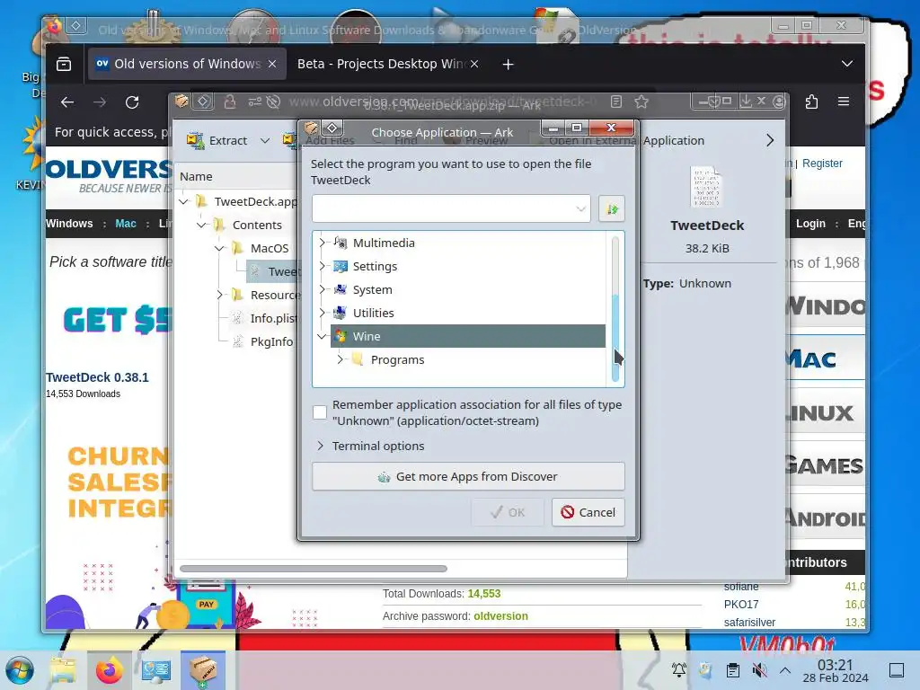Image resolution: width=920 pixels, height=690 pixels.
Task: Close the Beta - Projects Desktop tab
Action: point(474,64)
